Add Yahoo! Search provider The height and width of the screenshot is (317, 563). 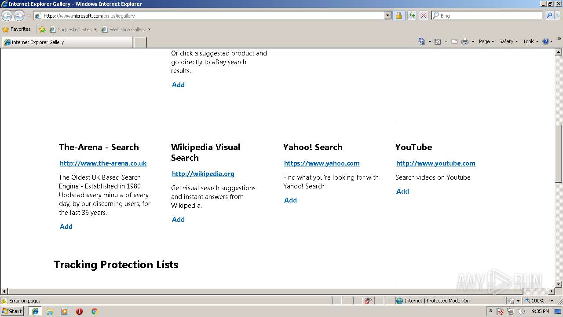(x=290, y=200)
